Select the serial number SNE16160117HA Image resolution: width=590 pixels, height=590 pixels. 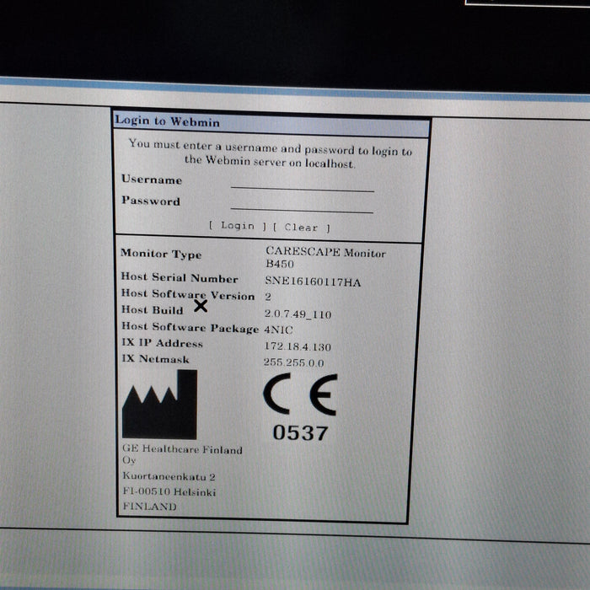tap(312, 282)
